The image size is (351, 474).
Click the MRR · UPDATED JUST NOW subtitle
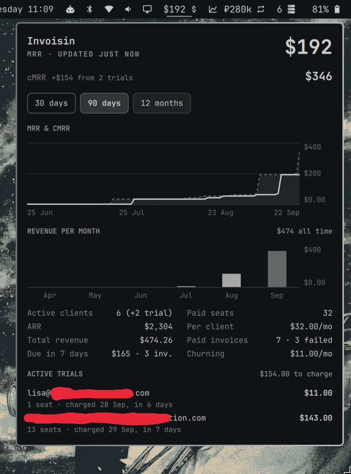(83, 54)
